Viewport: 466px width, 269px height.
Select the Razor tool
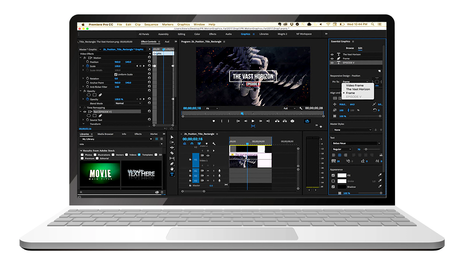coord(172,153)
